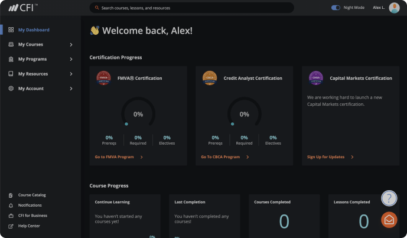
Task: Open Notifications bell icon
Action: pyautogui.click(x=11, y=205)
